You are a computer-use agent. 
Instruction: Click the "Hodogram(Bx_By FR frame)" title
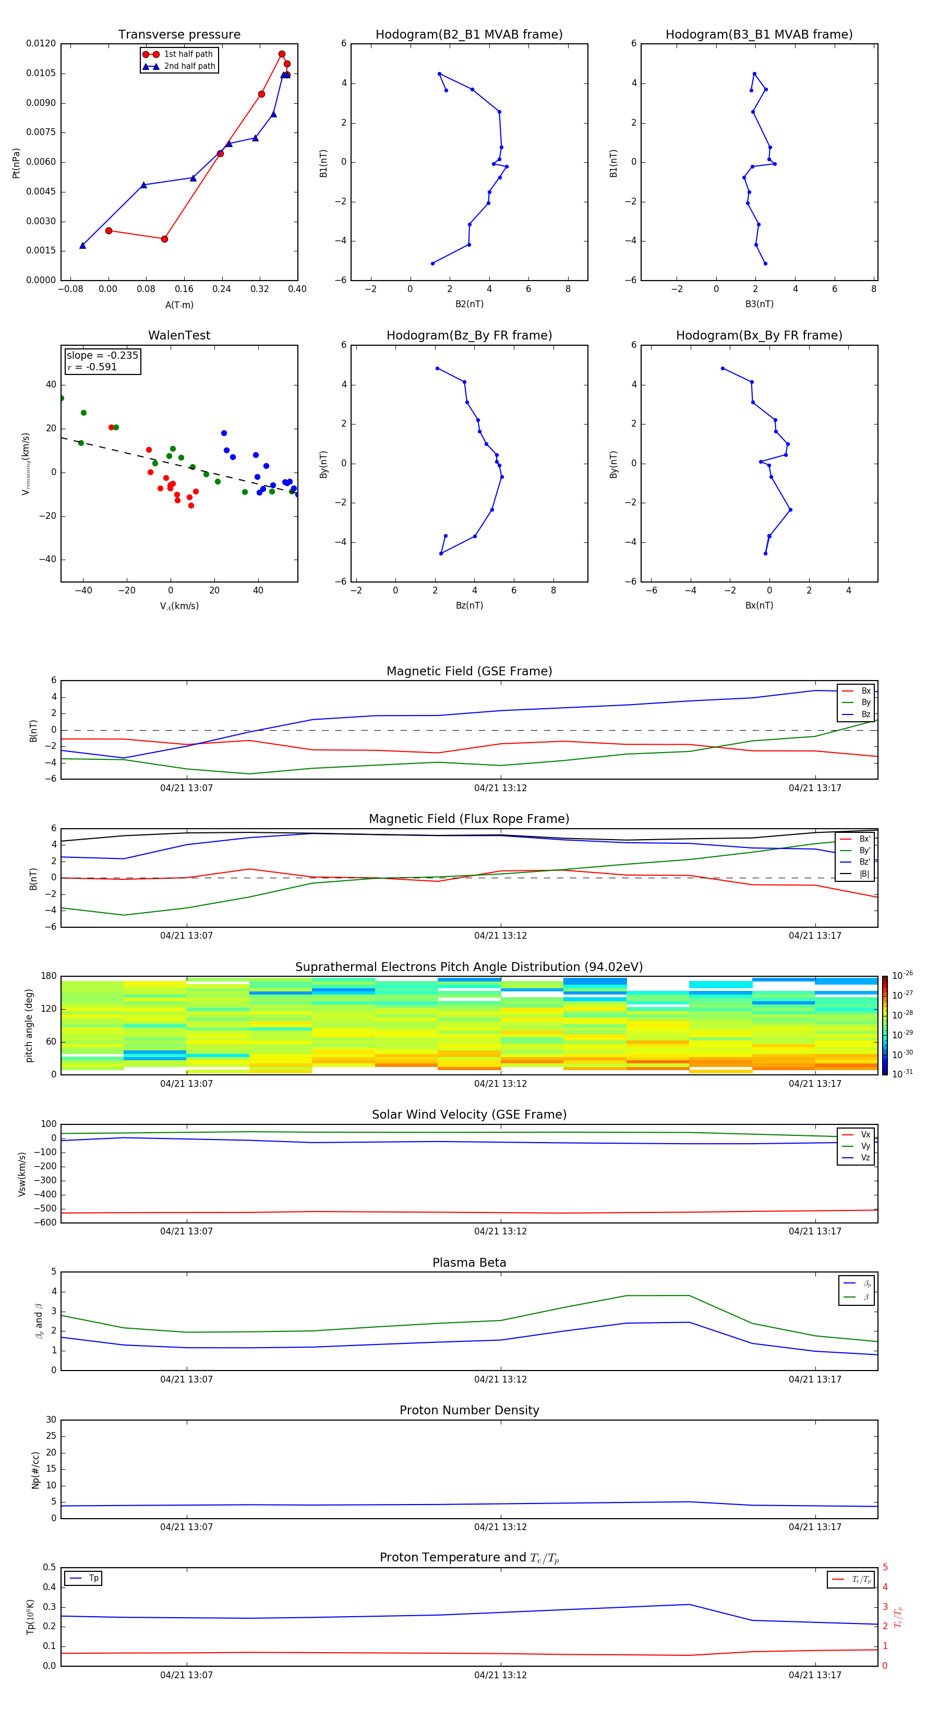(x=759, y=335)
